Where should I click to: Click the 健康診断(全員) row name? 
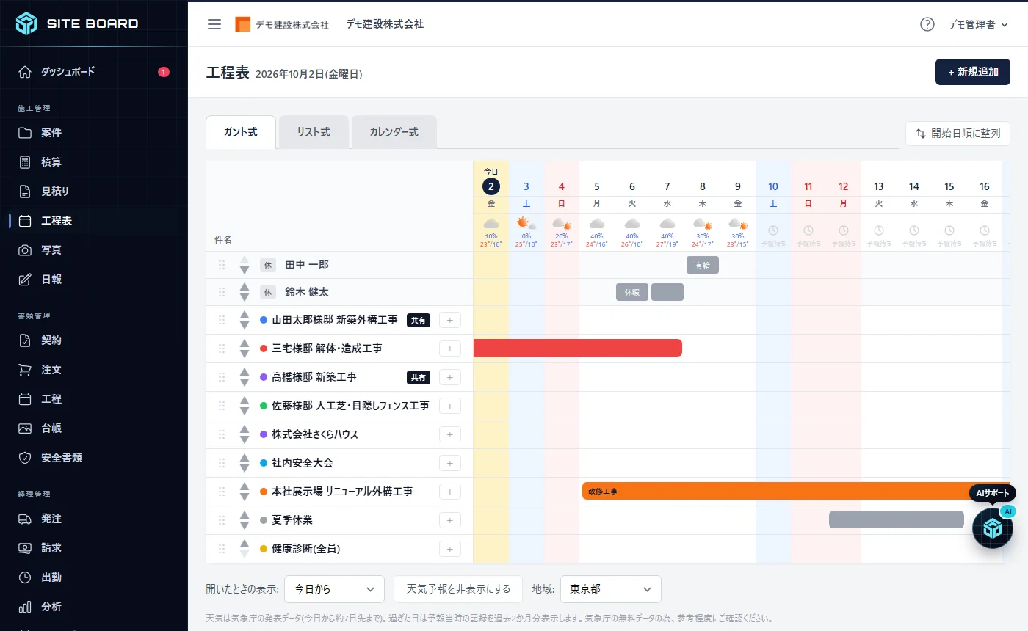coord(305,549)
